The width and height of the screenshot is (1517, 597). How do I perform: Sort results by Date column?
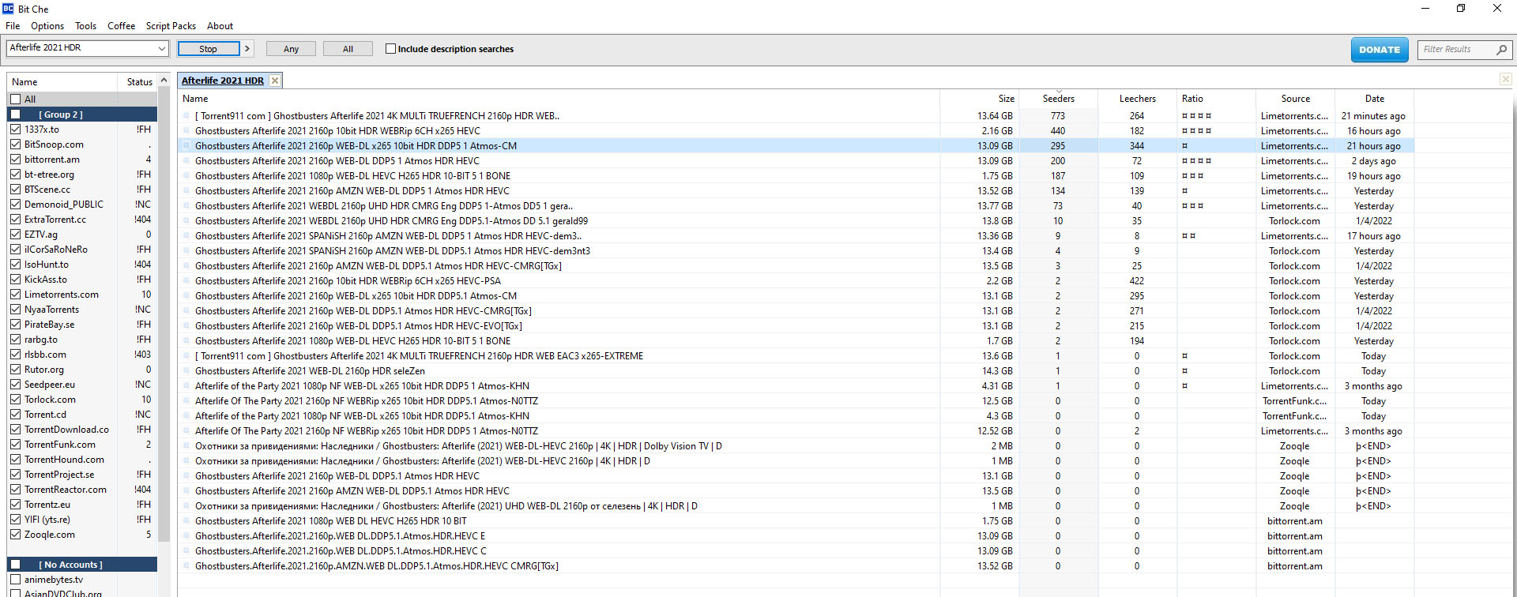pos(1374,99)
